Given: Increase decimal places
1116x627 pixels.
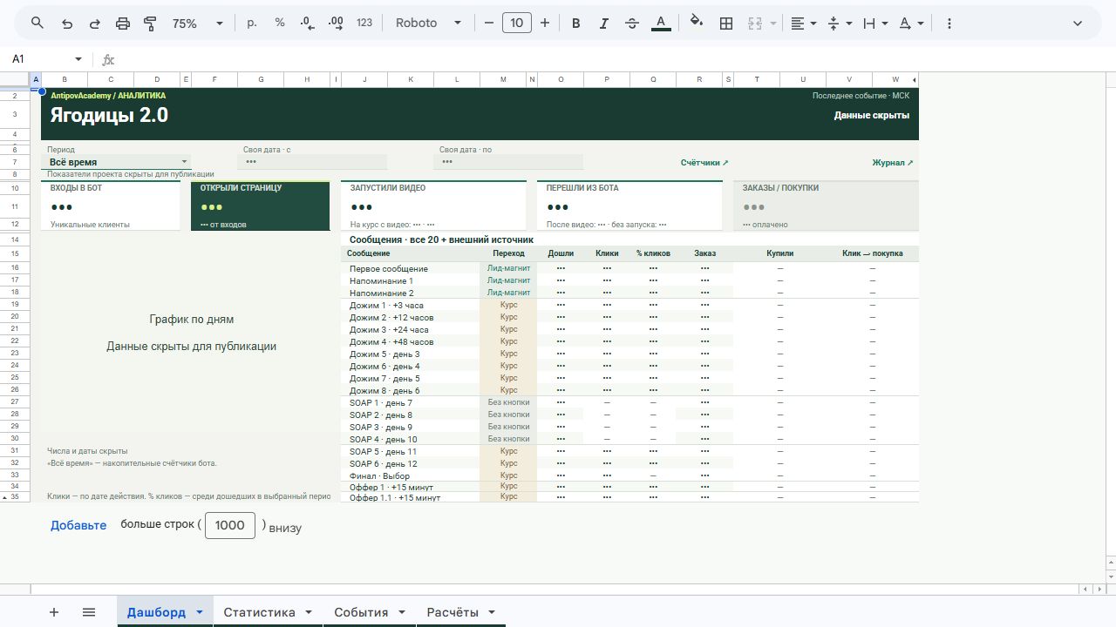Looking at the screenshot, I should tap(336, 24).
